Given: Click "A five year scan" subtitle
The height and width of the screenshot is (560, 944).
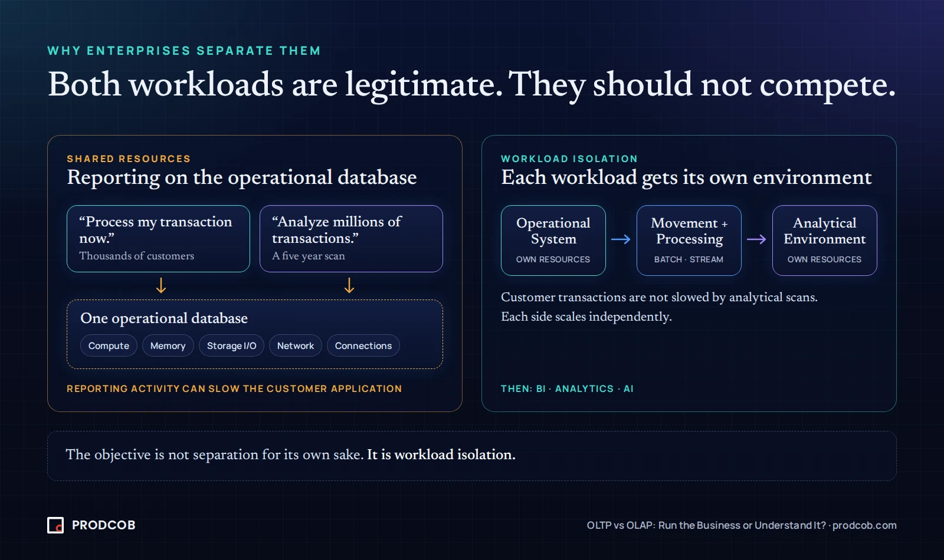Looking at the screenshot, I should click(309, 256).
